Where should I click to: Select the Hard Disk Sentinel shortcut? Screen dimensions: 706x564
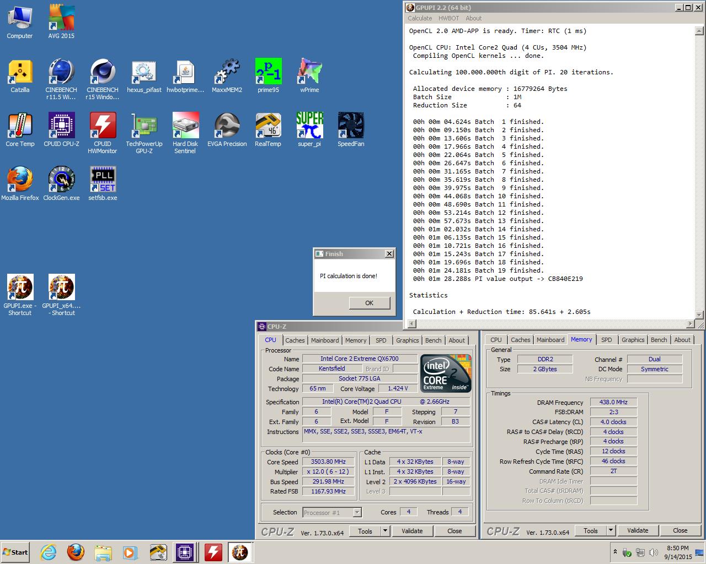pos(185,133)
